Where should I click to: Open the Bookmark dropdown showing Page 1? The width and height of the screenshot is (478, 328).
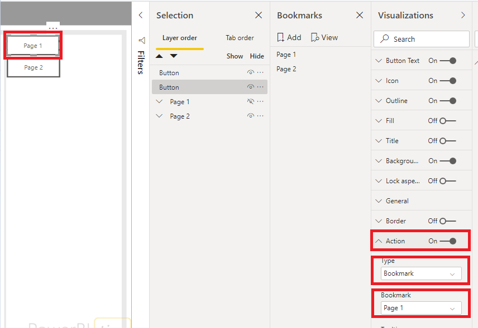pos(422,308)
